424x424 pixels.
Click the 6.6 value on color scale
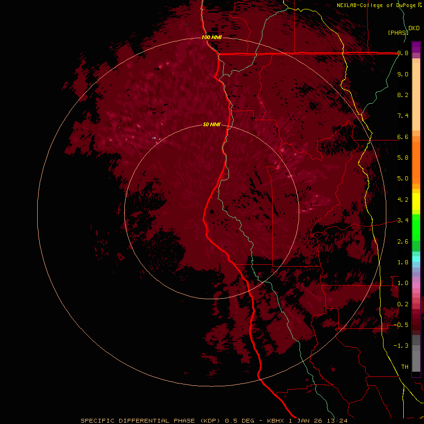(403, 137)
